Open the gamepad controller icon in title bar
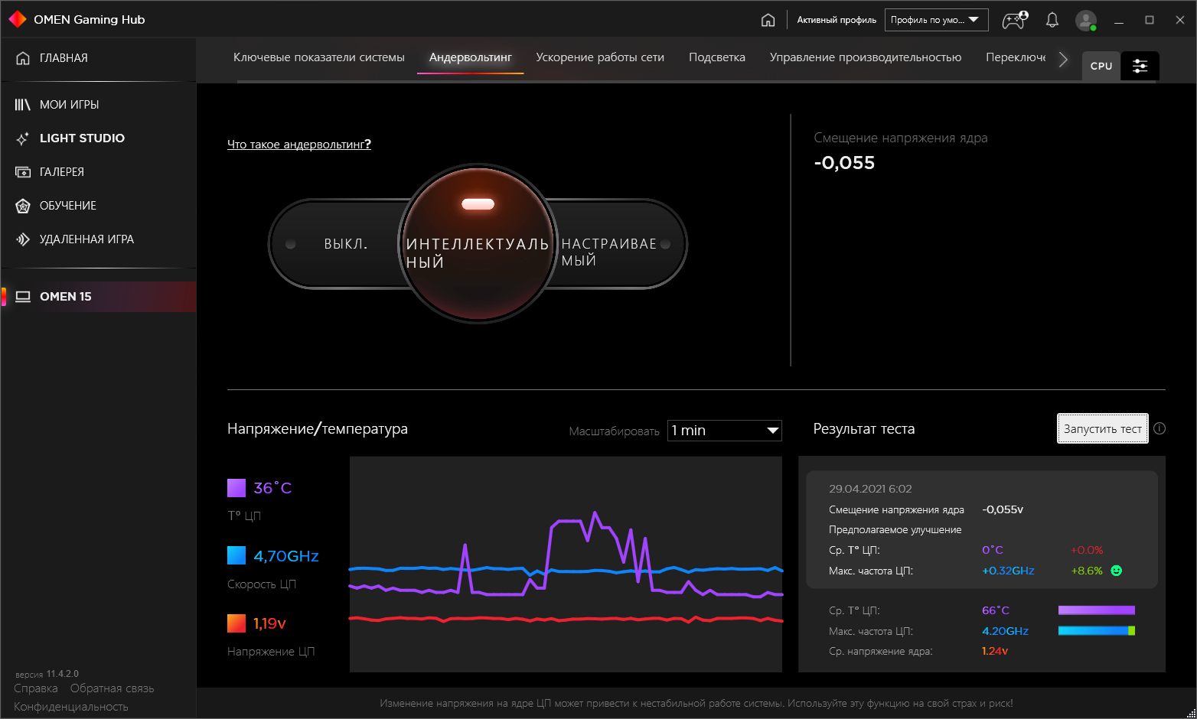Viewport: 1197px width, 719px height. pos(1016,20)
